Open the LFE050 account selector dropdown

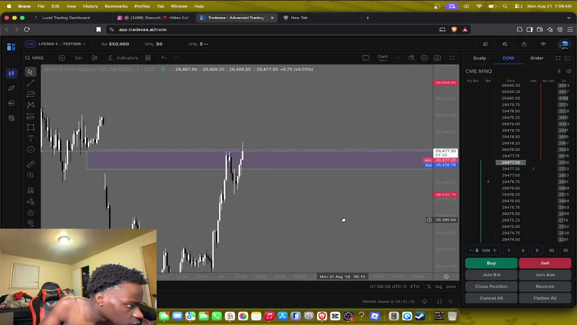click(x=55, y=44)
